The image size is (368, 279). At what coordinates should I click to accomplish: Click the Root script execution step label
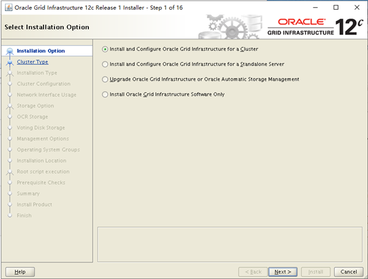tap(43, 172)
